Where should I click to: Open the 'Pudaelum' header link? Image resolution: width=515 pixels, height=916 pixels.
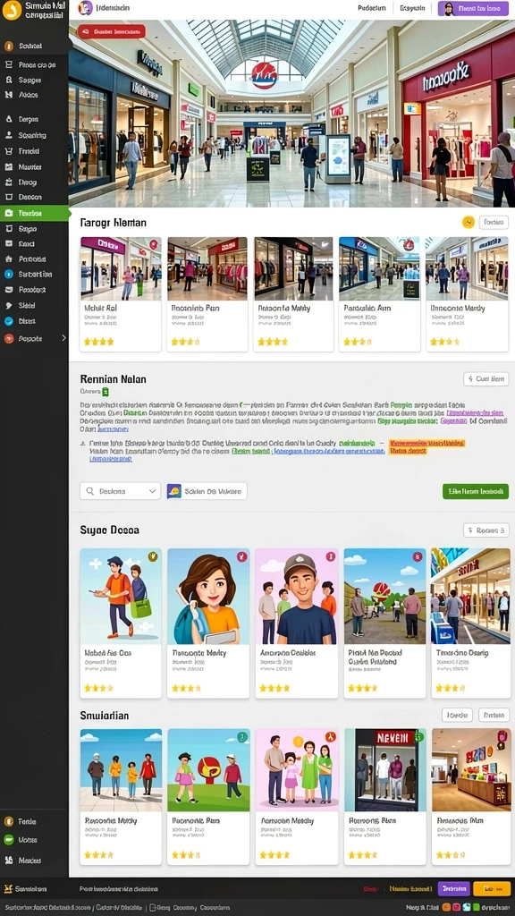point(371,8)
